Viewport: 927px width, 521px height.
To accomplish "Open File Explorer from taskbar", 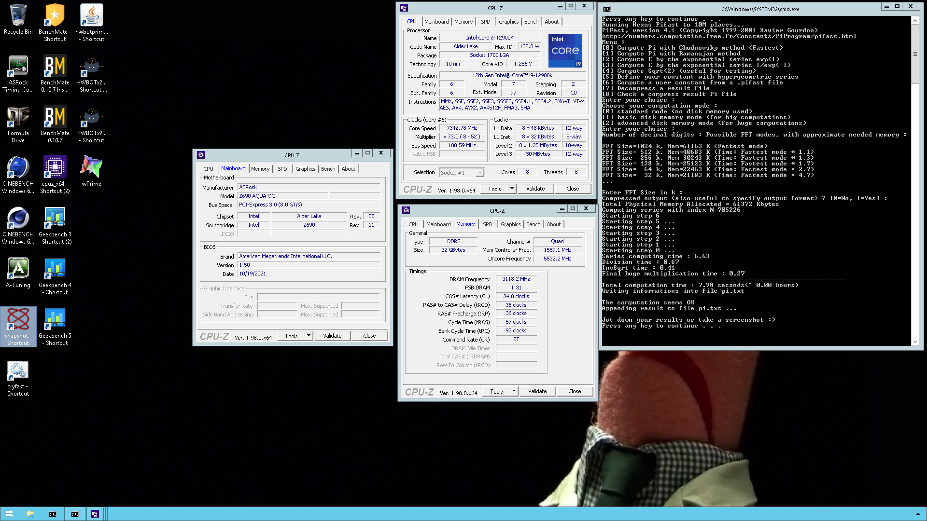I will (30, 514).
